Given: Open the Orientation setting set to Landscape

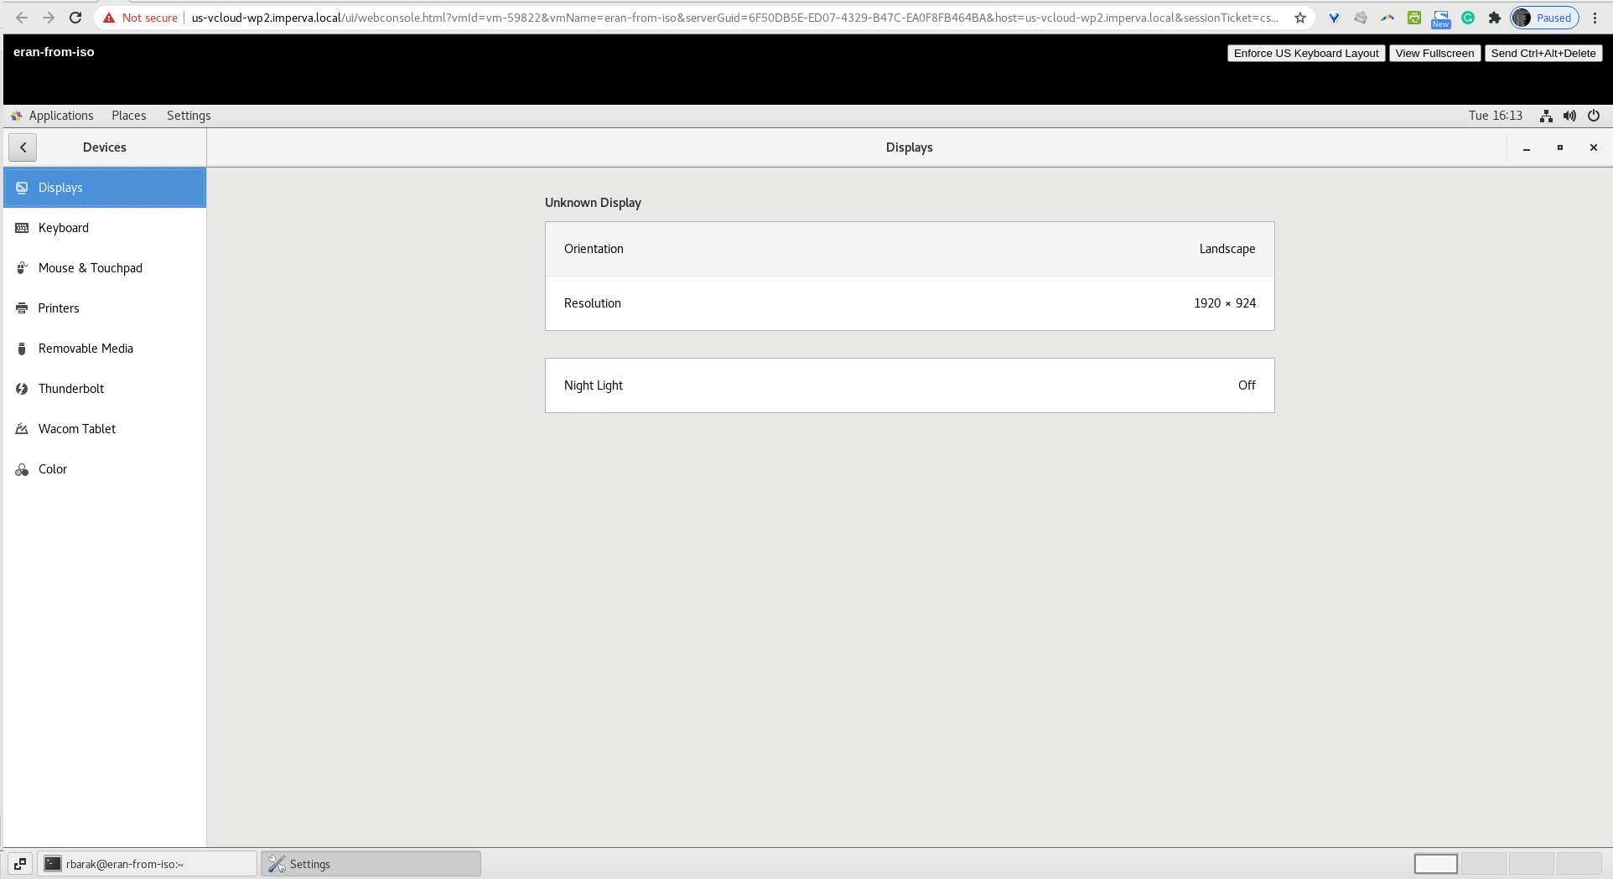Looking at the screenshot, I should [910, 248].
